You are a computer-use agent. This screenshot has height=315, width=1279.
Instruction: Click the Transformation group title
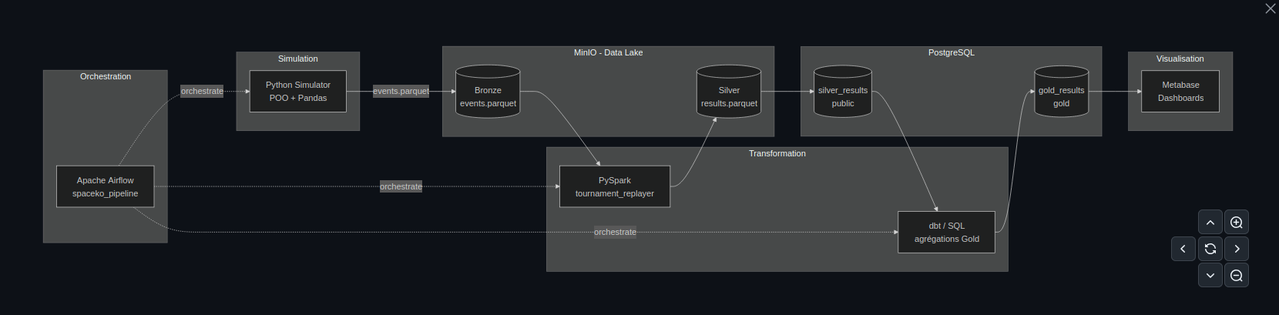pos(777,153)
